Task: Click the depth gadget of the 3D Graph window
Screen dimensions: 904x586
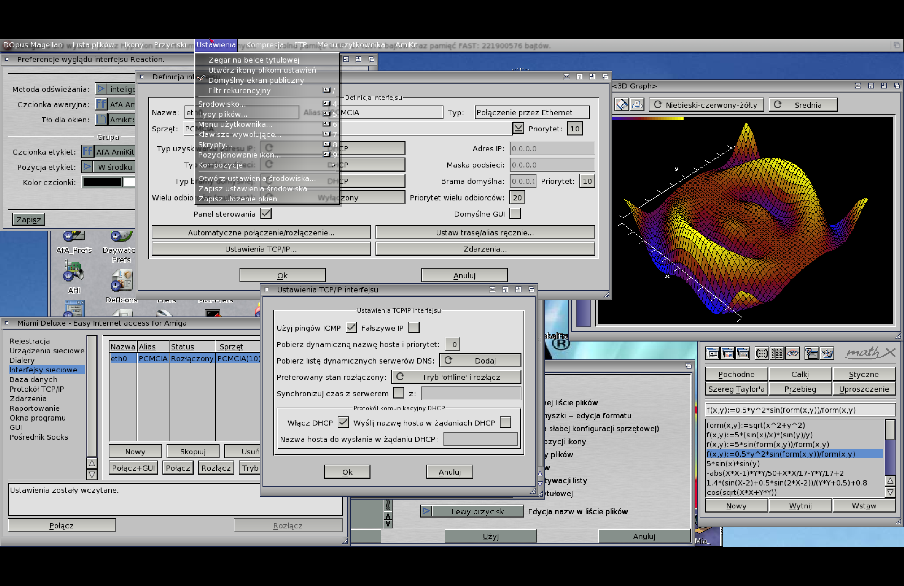Action: point(897,86)
